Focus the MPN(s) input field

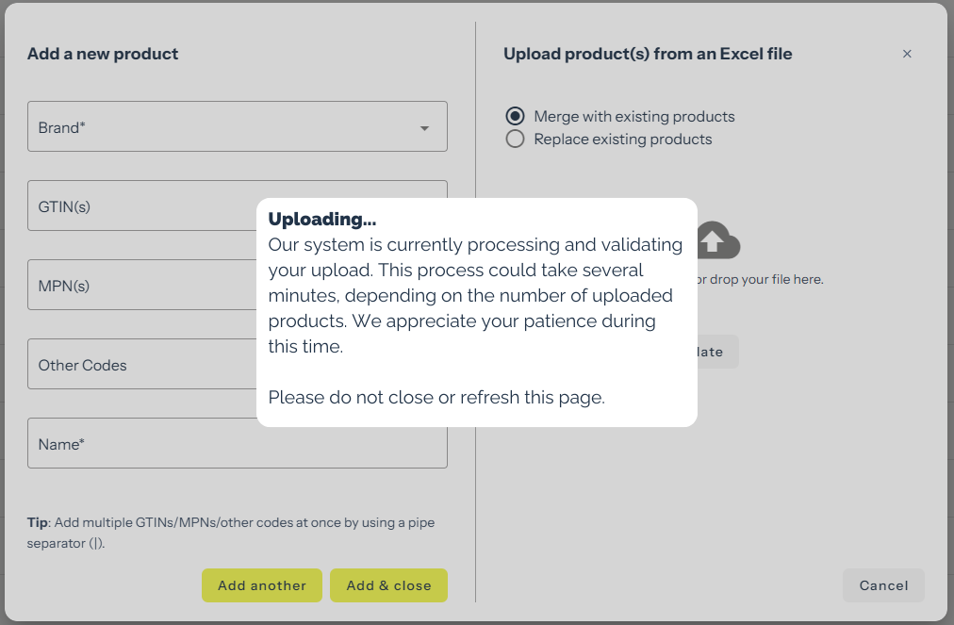(x=141, y=286)
